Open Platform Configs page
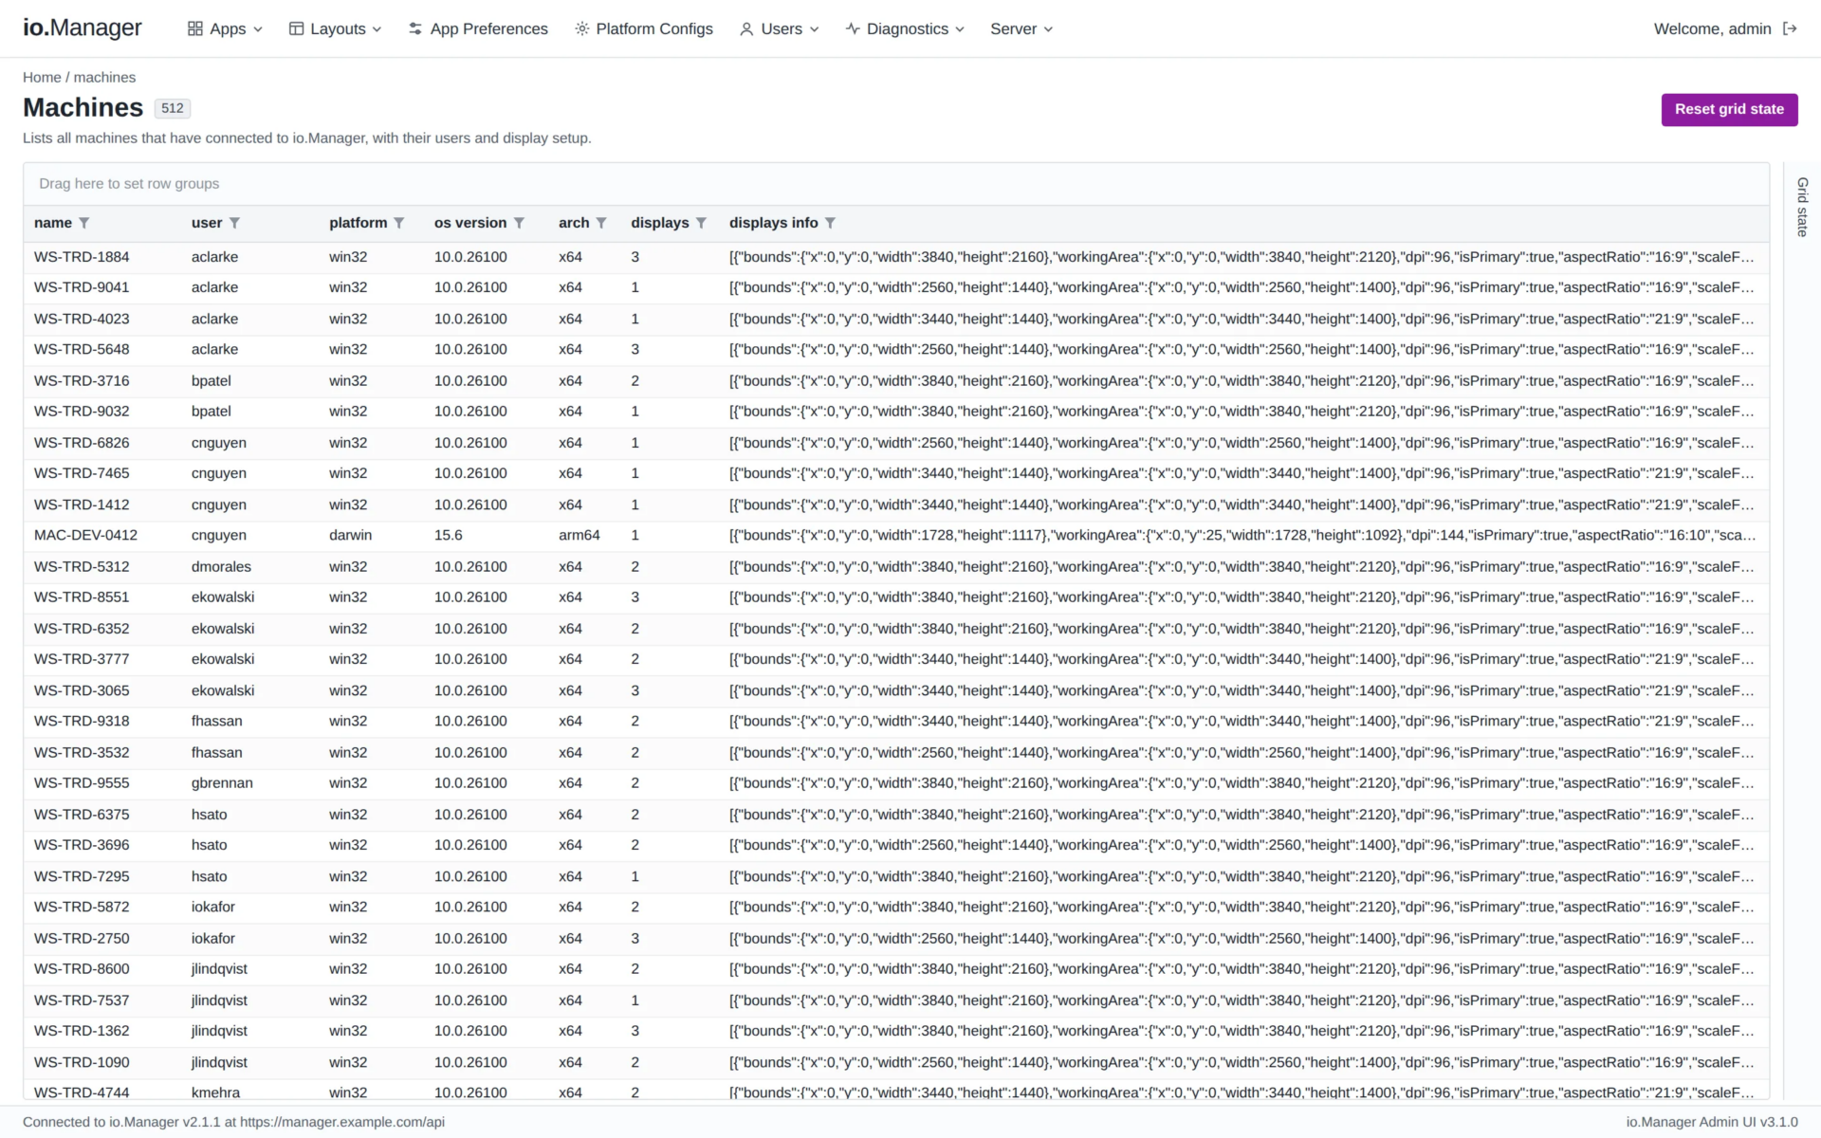This screenshot has width=1821, height=1138. [644, 28]
